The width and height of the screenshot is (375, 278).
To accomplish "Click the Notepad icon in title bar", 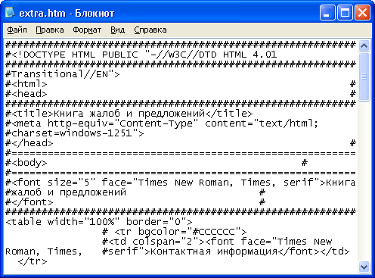I will (11, 12).
